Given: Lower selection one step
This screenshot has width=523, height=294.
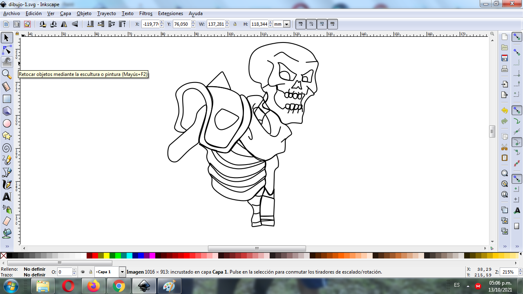Looking at the screenshot, I should tap(101, 24).
